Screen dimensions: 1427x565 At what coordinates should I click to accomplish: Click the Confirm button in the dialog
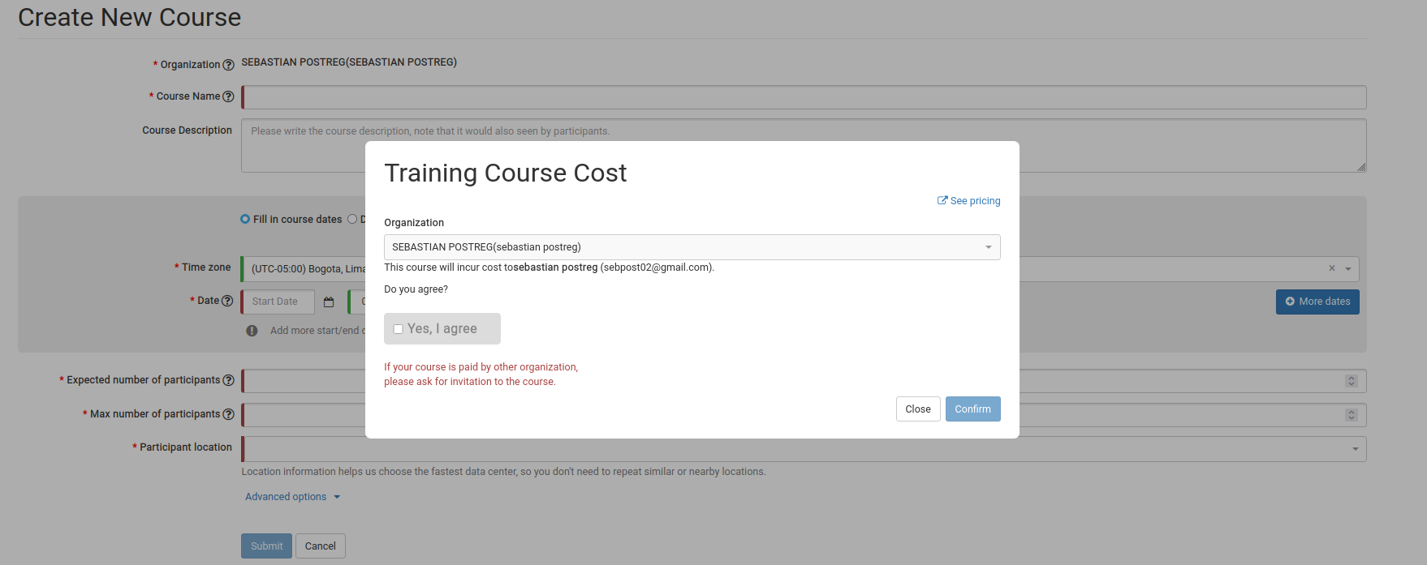point(972,409)
